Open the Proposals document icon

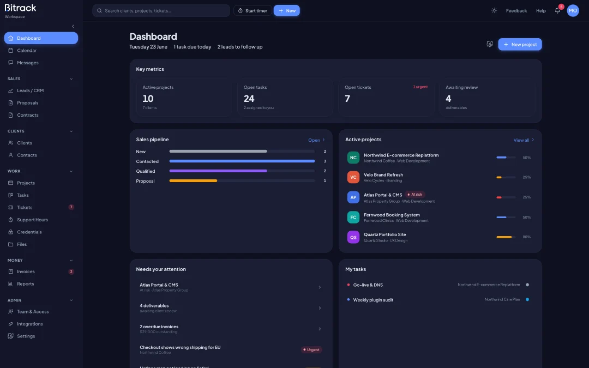coord(10,103)
